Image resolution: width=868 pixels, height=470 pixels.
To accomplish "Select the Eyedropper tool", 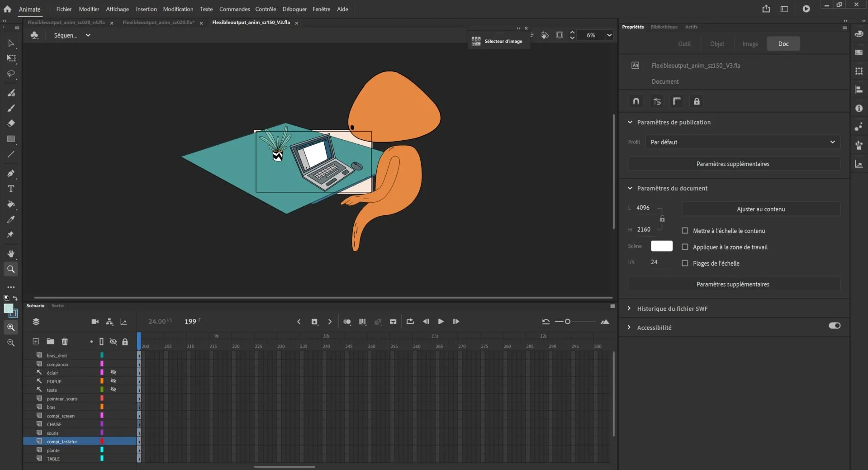I will tap(11, 219).
